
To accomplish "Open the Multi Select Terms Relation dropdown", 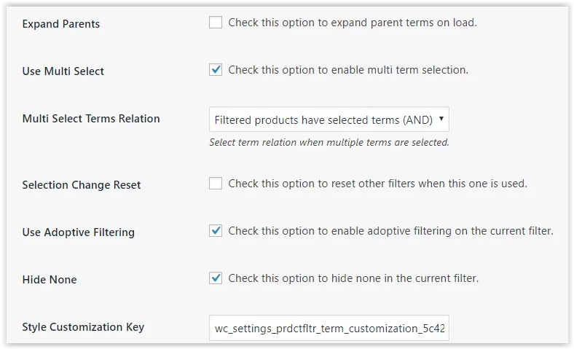I will point(329,119).
